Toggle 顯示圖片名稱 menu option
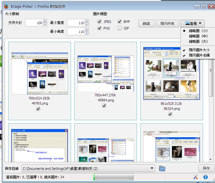Image resolution: width=215 pixels, height=183 pixels. [x=198, y=55]
